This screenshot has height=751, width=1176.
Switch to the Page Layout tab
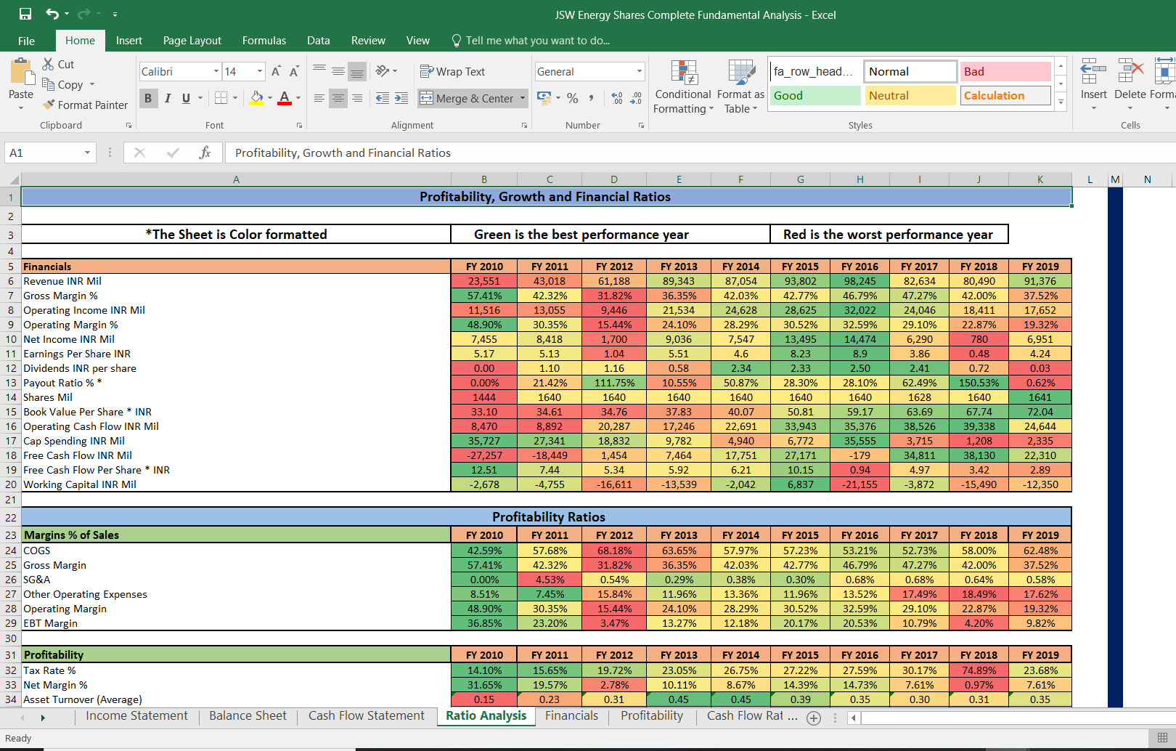point(192,41)
